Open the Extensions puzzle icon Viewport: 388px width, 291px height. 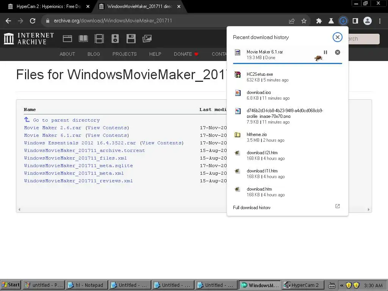(319, 21)
